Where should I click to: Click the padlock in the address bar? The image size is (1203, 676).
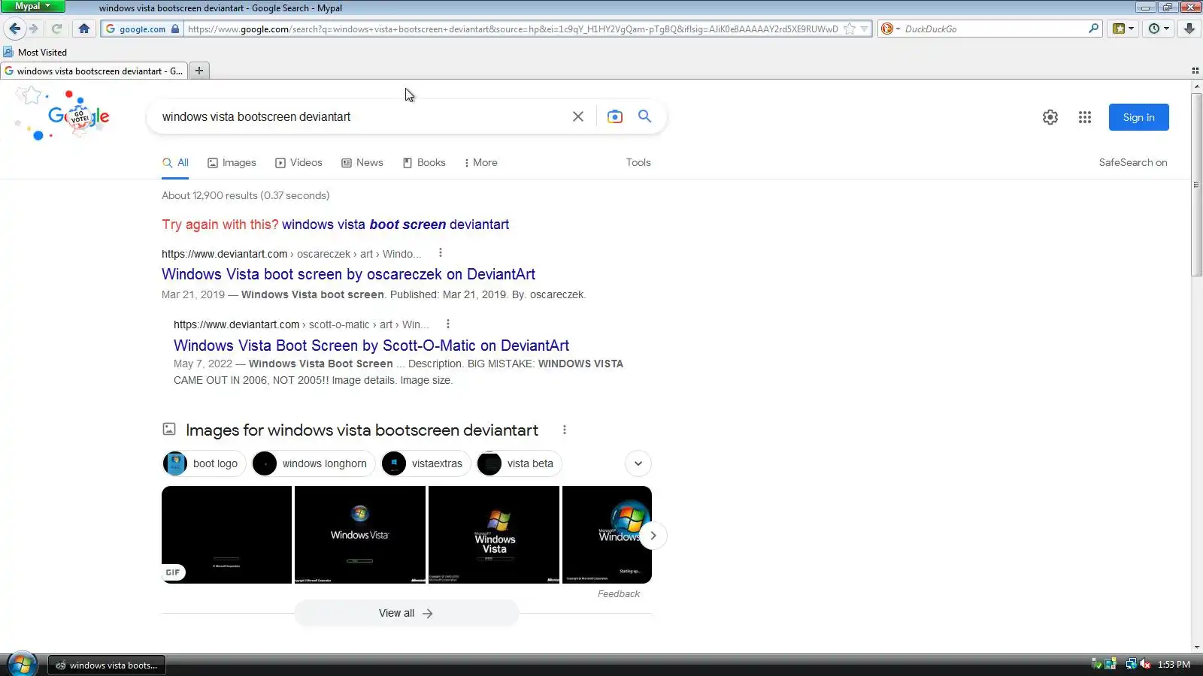[x=175, y=29]
